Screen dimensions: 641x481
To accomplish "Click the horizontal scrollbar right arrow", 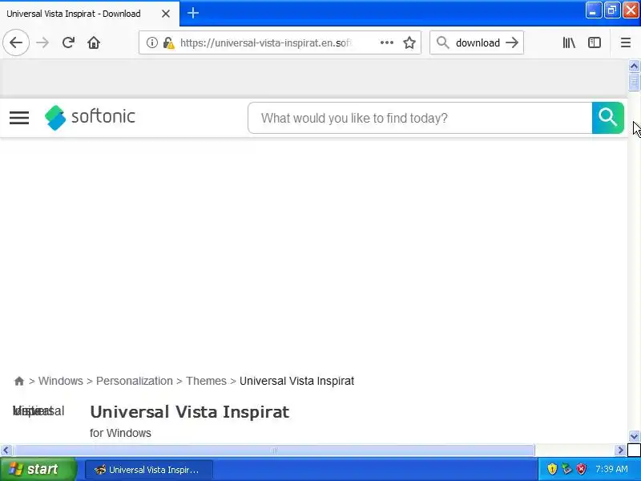I will click(x=620, y=451).
